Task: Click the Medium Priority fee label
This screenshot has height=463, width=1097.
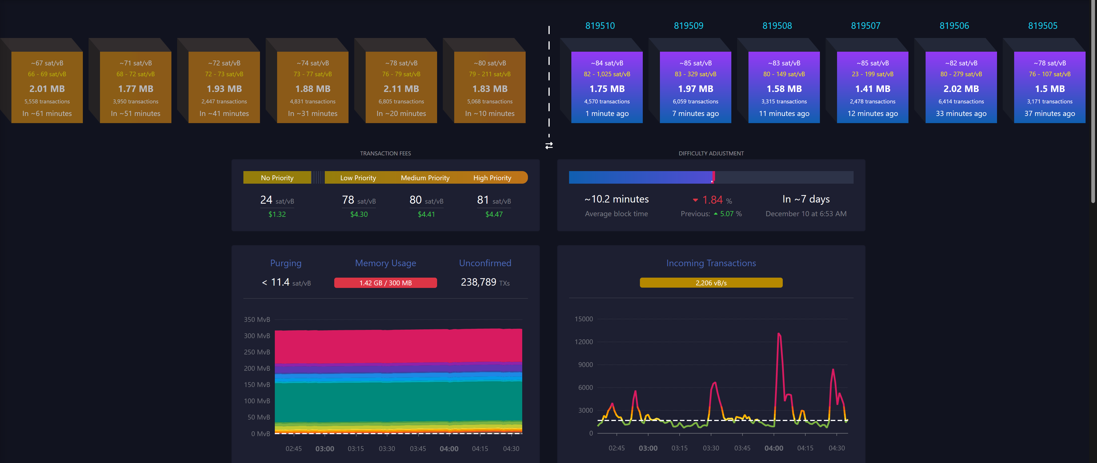Action: [425, 178]
